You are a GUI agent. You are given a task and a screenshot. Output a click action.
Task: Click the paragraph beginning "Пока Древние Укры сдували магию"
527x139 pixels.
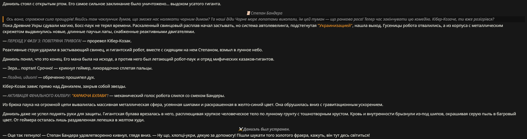[253, 28]
